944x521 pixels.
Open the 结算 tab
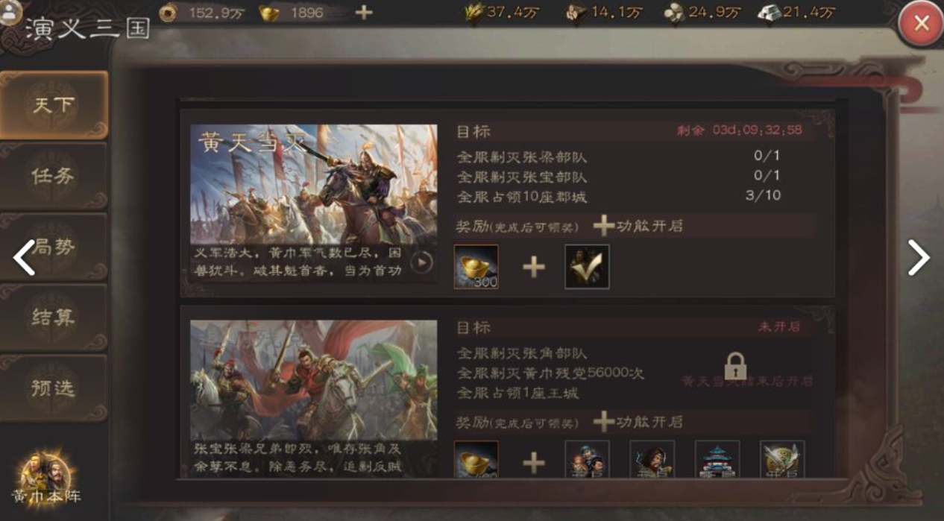tap(54, 318)
